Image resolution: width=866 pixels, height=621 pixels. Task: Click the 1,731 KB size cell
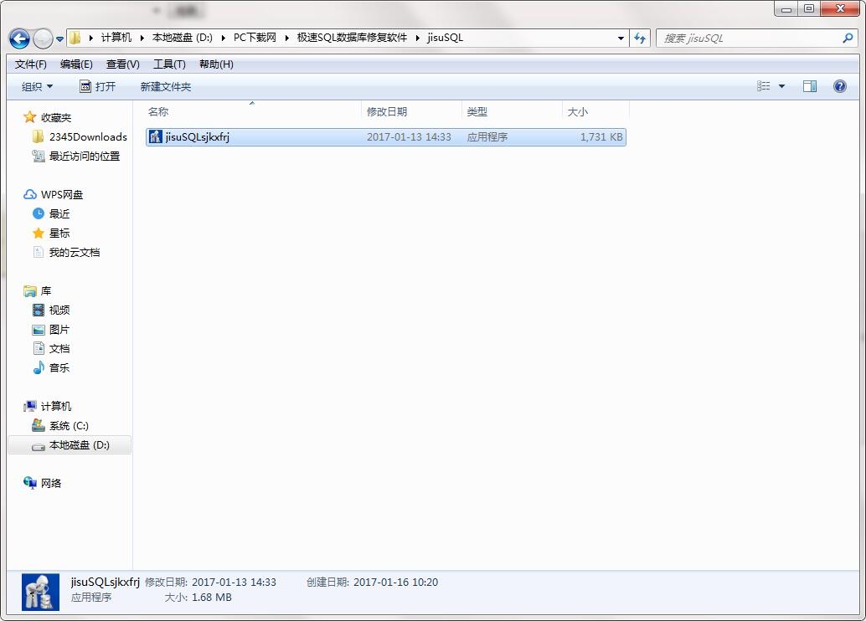601,137
